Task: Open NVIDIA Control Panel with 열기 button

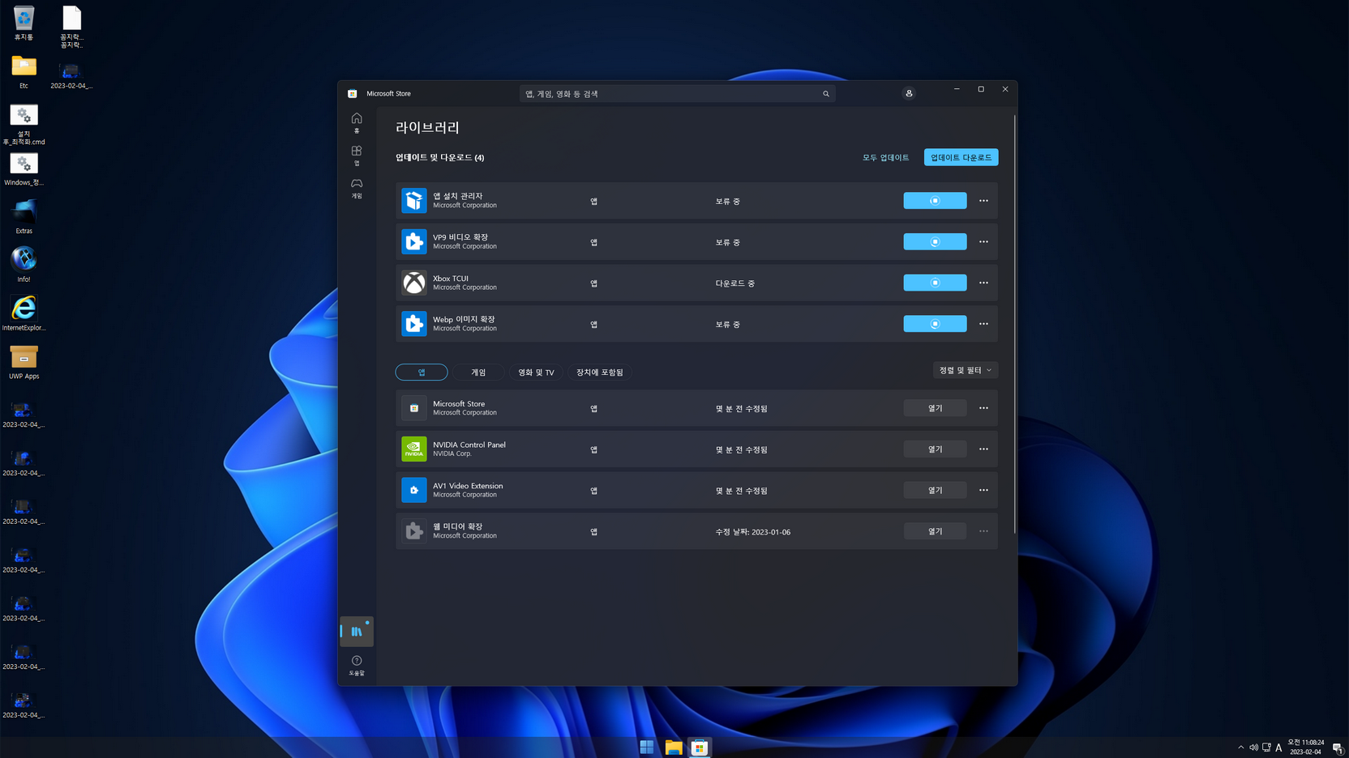Action: point(935,449)
